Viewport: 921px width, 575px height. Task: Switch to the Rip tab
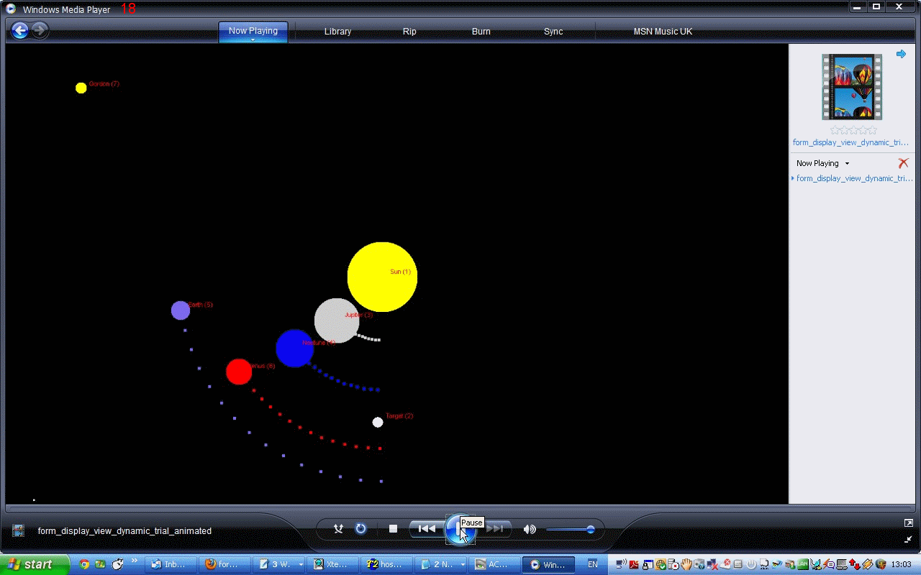click(x=409, y=32)
